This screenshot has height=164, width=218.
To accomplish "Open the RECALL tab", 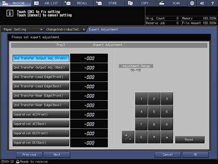I will coord(78,3).
